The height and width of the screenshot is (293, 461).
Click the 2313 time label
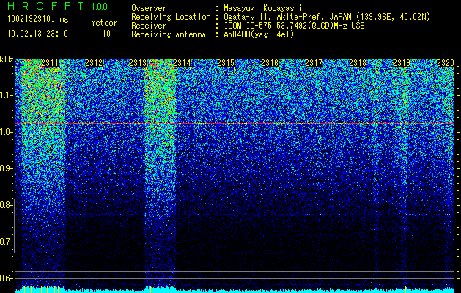[138, 63]
